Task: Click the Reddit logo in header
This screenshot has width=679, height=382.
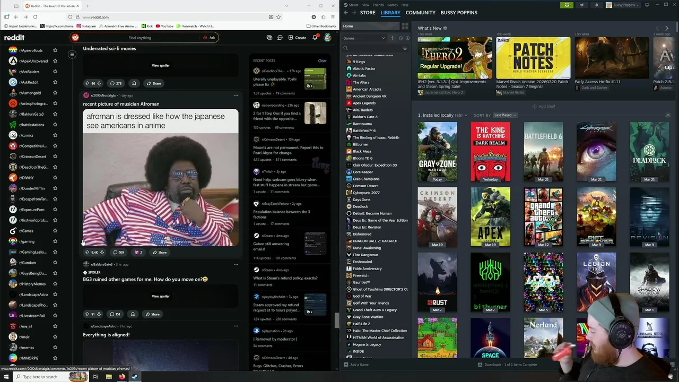Action: [14, 38]
